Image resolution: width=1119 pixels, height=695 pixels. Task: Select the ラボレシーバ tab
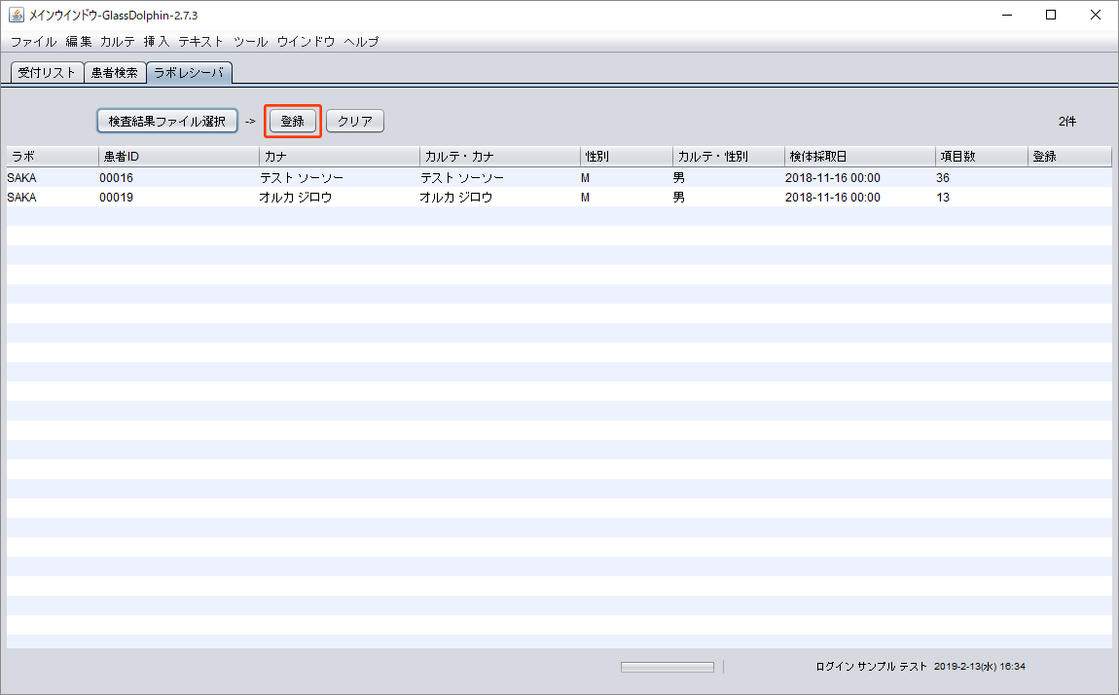(x=189, y=73)
